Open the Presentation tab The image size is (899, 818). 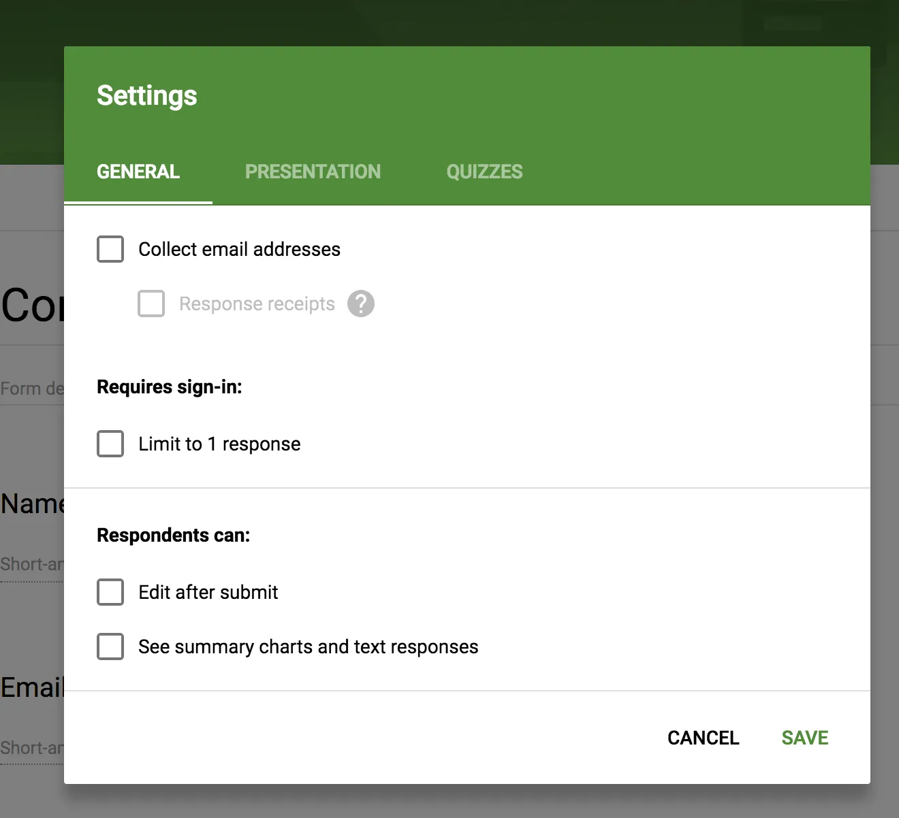coord(313,171)
